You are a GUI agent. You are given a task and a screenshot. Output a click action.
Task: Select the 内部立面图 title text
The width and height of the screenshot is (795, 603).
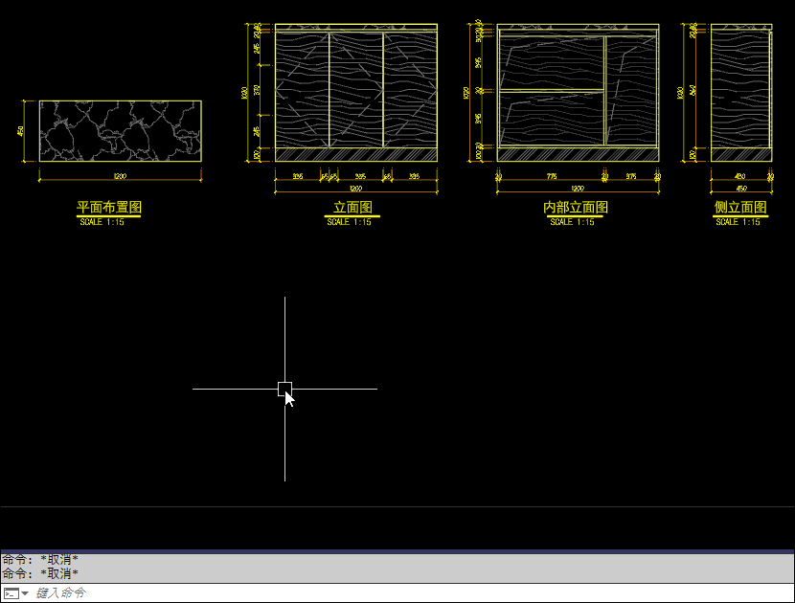[x=575, y=208]
